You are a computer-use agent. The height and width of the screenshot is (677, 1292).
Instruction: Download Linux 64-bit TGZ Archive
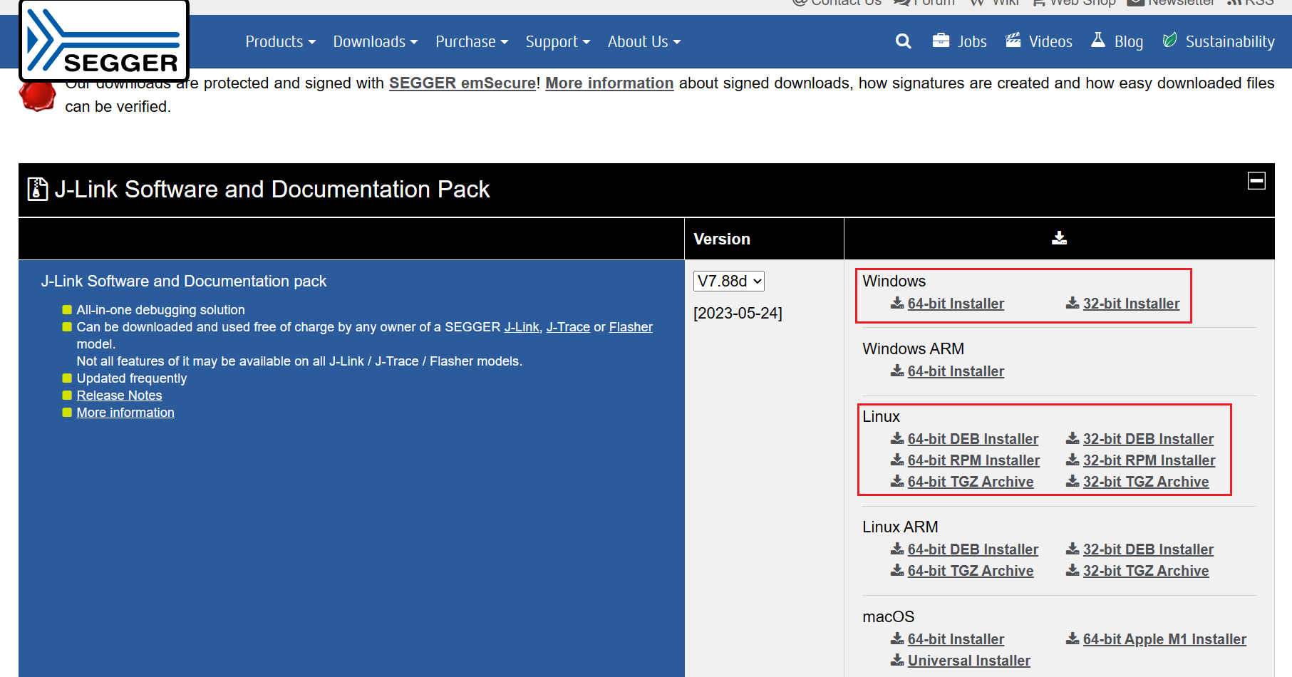[x=971, y=482]
